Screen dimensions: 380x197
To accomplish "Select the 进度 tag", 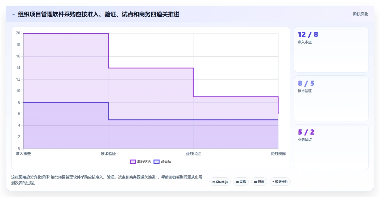I will (259, 182).
